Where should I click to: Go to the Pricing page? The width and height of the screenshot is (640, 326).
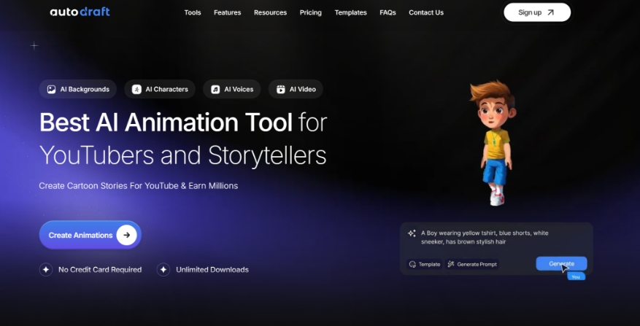point(311,12)
